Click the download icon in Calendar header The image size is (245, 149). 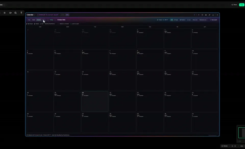213,15
